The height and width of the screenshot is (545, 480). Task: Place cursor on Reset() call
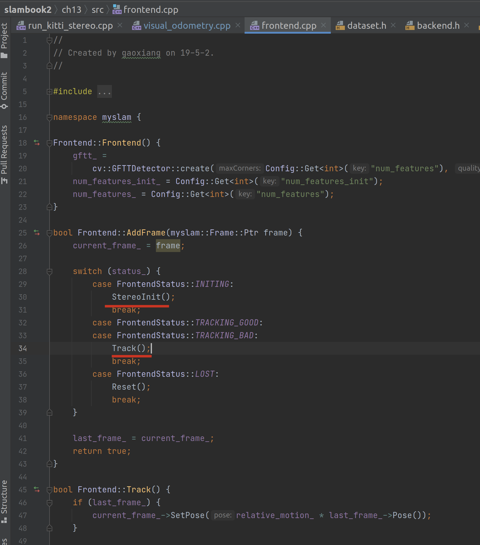pyautogui.click(x=129, y=387)
